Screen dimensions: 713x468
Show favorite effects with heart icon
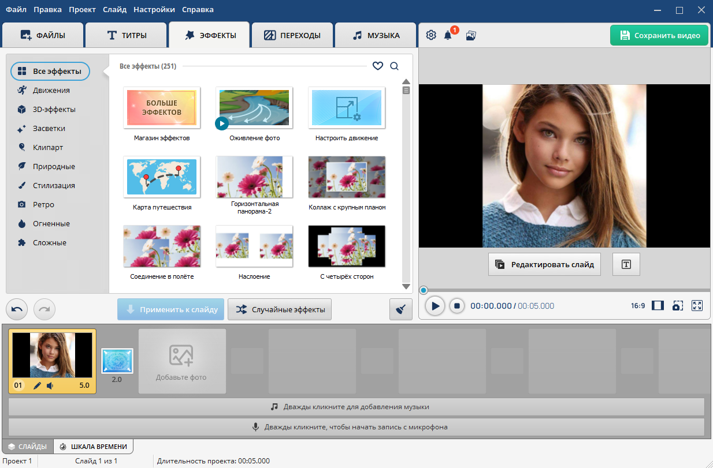378,66
